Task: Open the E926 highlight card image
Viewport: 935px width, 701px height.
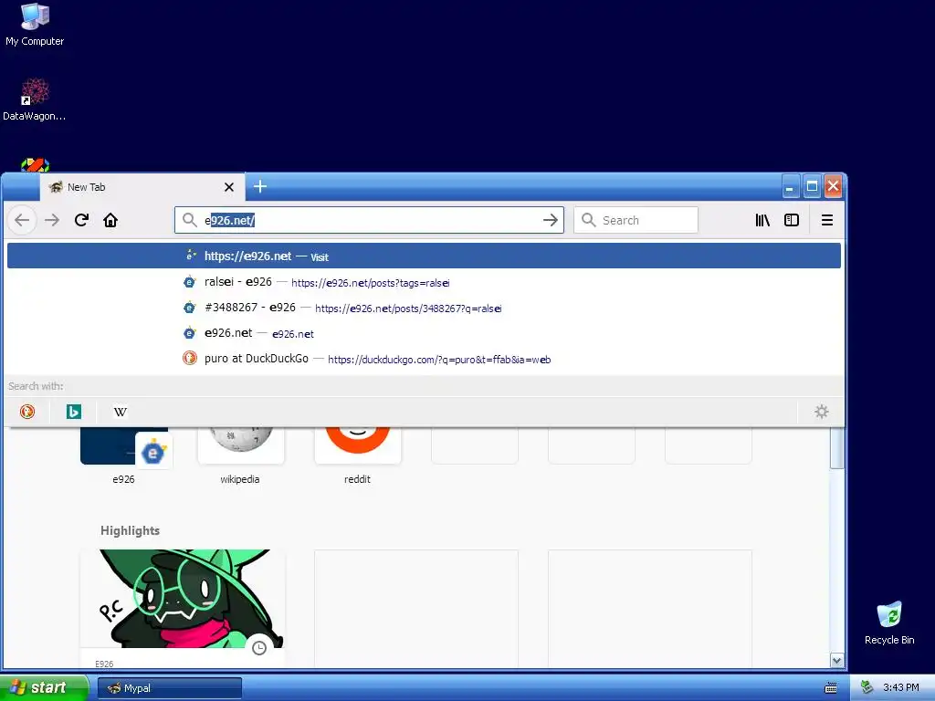Action: pos(183,599)
